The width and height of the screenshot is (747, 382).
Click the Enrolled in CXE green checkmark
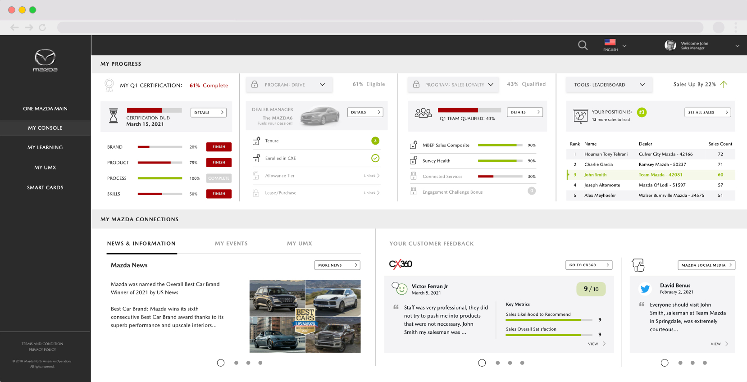[375, 158]
